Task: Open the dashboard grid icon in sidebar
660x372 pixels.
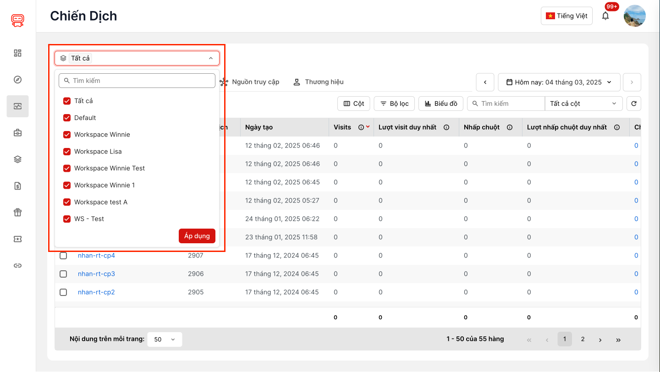Action: tap(17, 53)
